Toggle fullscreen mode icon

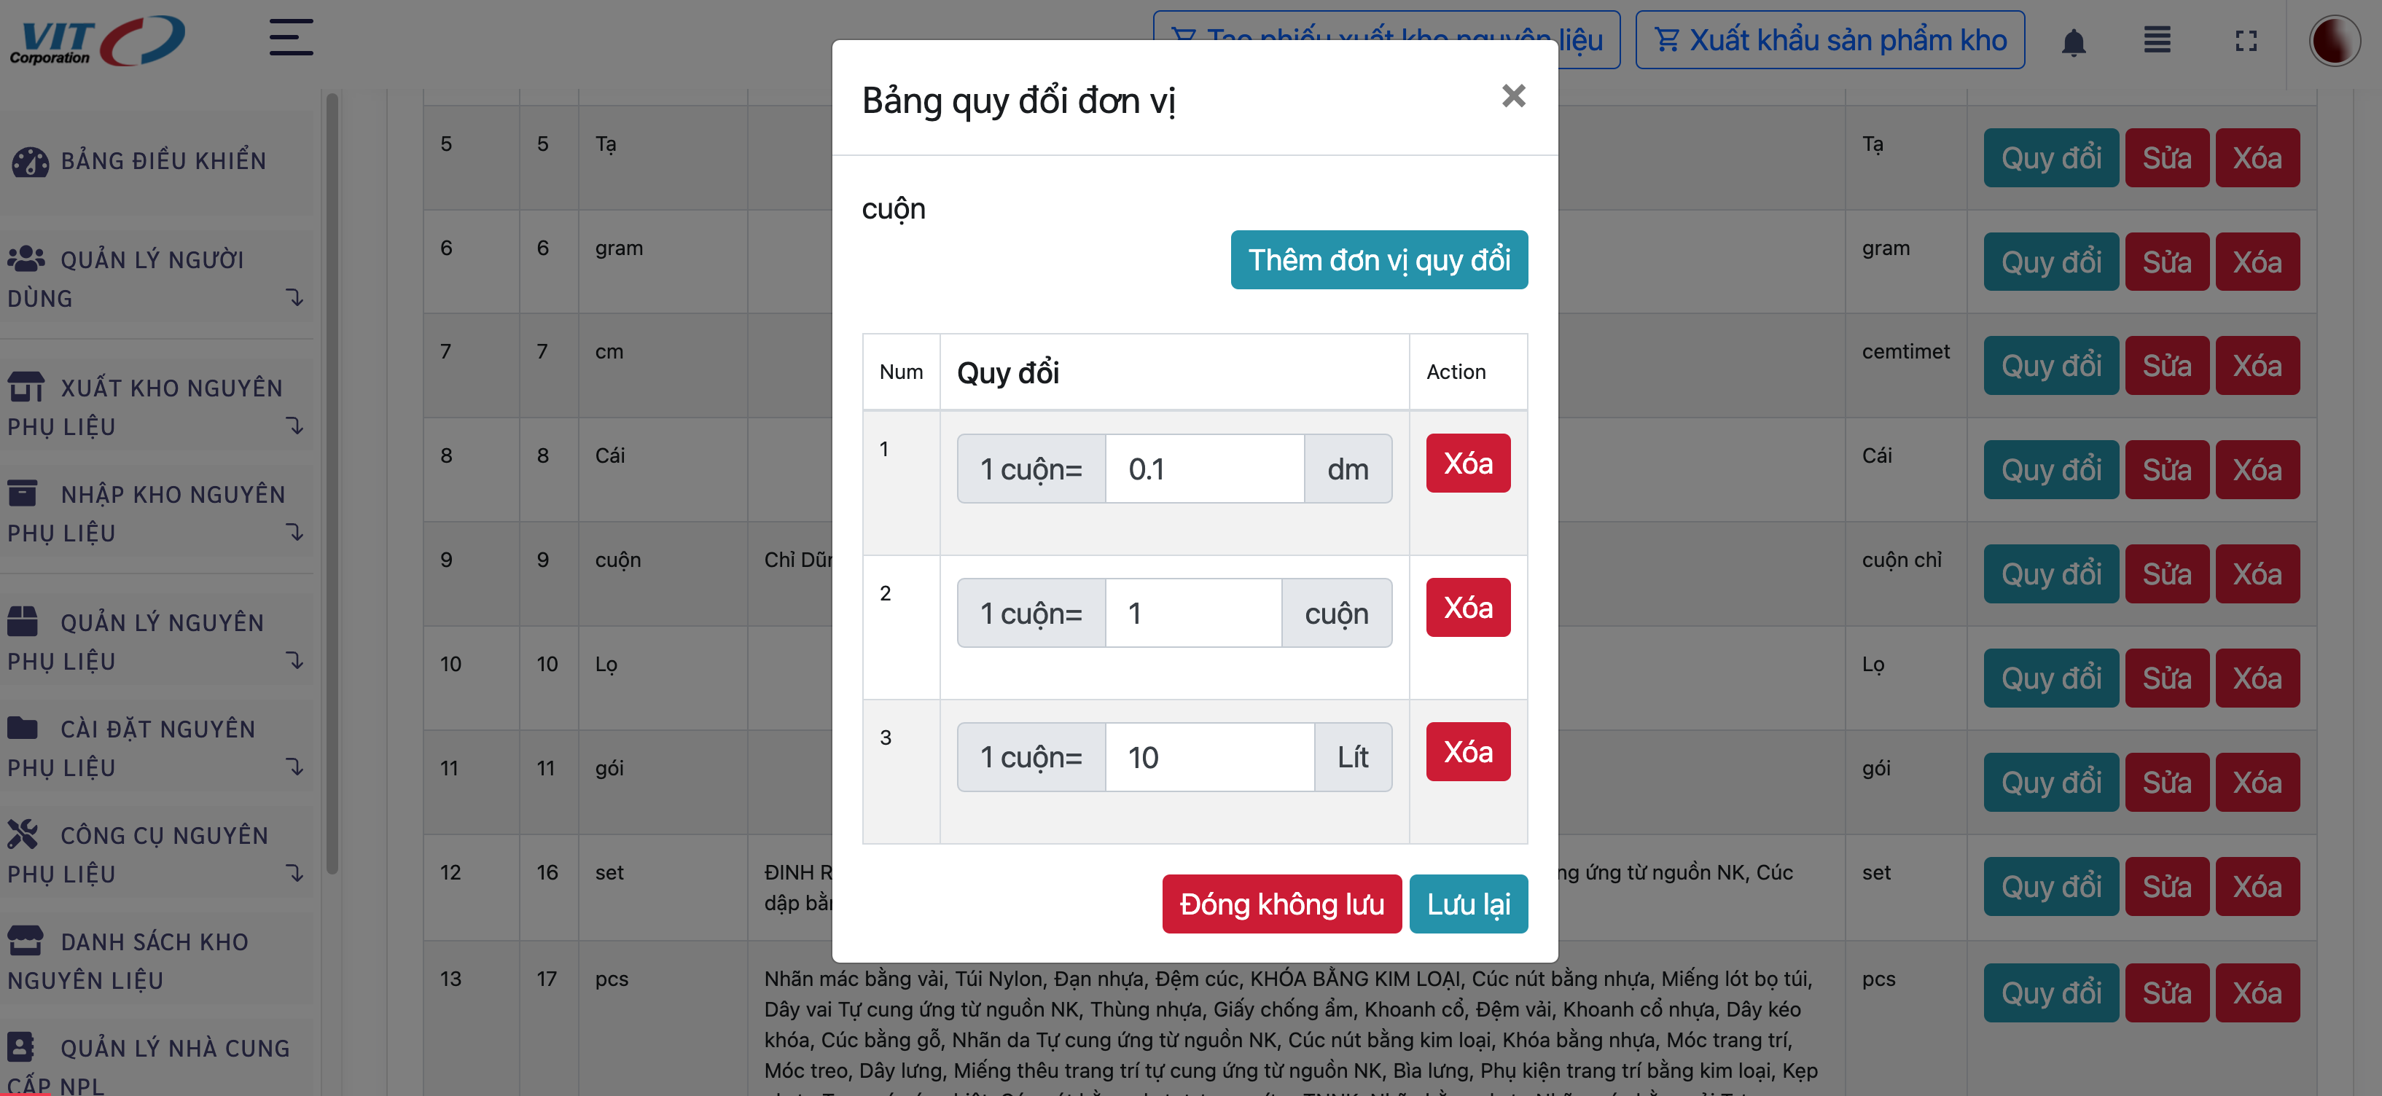2246,41
